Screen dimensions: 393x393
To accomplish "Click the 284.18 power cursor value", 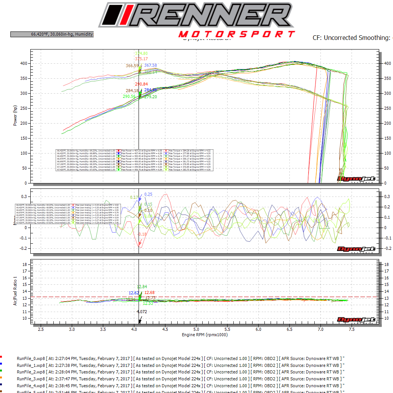I will (132, 91).
